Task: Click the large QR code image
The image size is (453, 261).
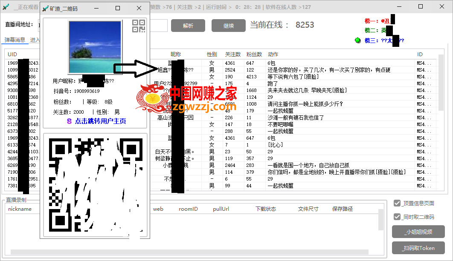Action: pyautogui.click(x=96, y=185)
